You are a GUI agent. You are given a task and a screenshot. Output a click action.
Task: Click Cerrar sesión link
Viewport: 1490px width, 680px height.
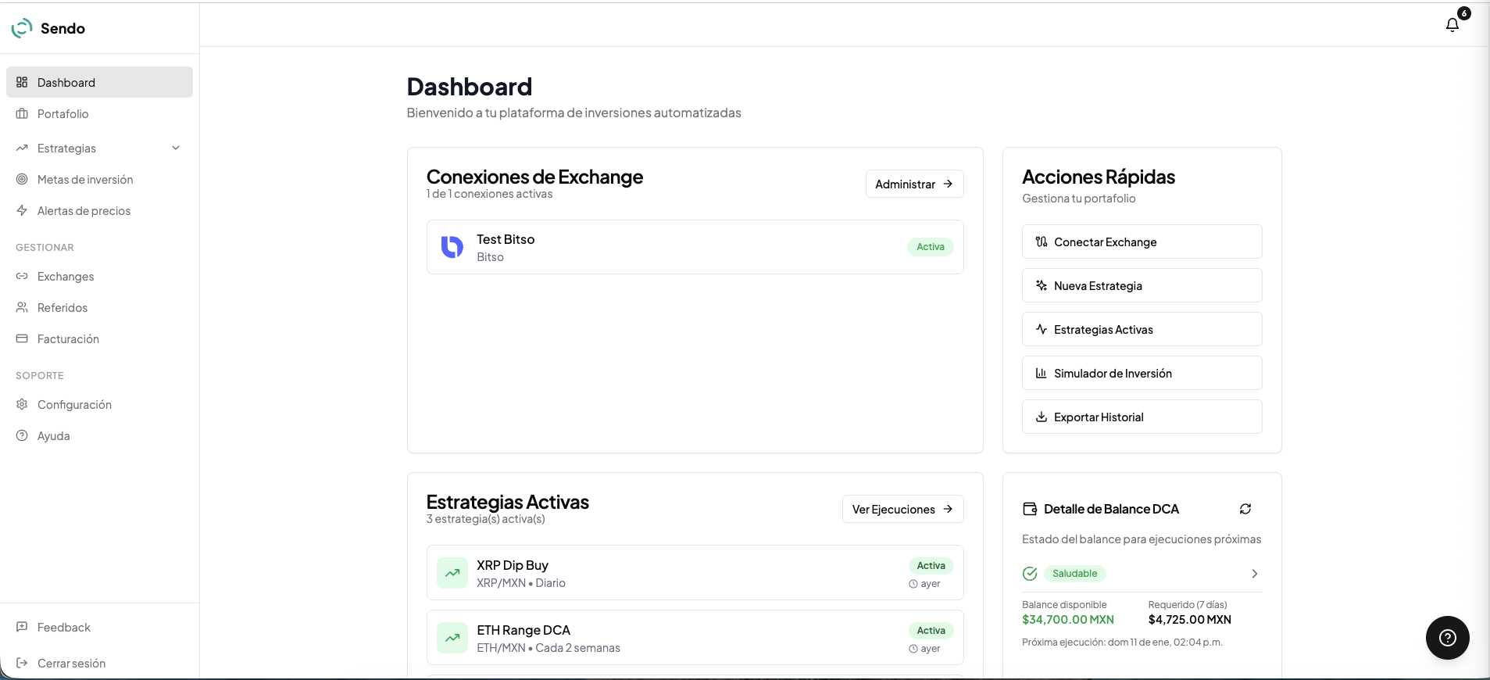pyautogui.click(x=99, y=663)
